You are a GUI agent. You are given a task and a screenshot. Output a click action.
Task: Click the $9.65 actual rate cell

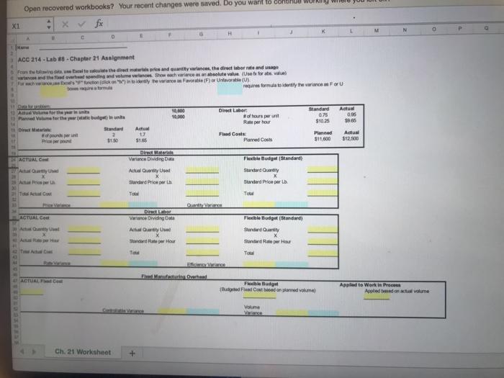pyautogui.click(x=351, y=120)
